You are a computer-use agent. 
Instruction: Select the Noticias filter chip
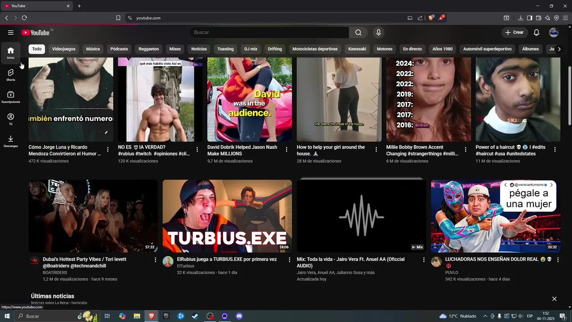[199, 49]
